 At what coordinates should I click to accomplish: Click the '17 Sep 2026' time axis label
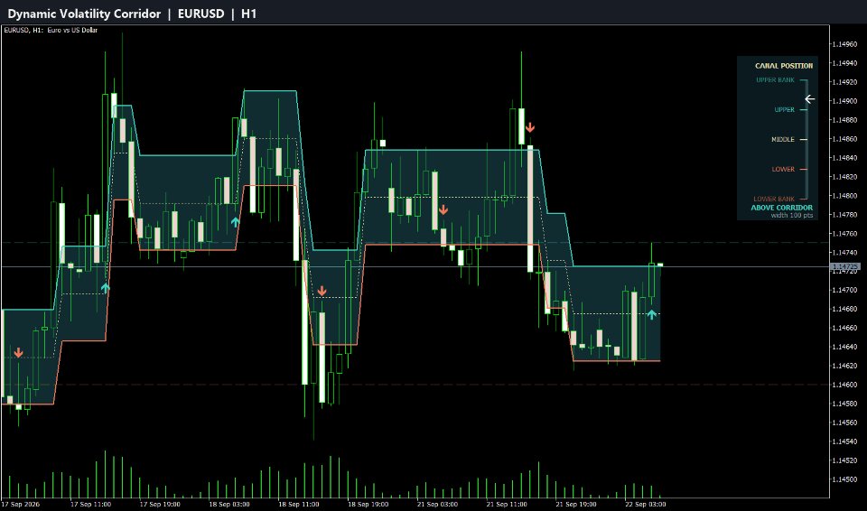click(x=21, y=505)
